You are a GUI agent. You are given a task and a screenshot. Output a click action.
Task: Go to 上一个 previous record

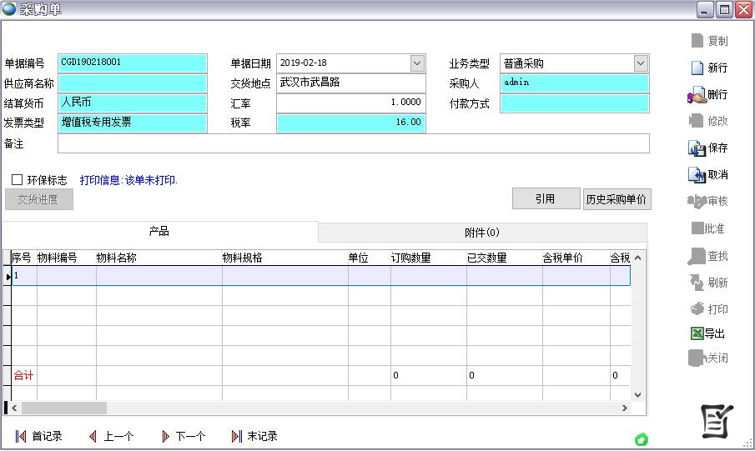click(x=93, y=436)
